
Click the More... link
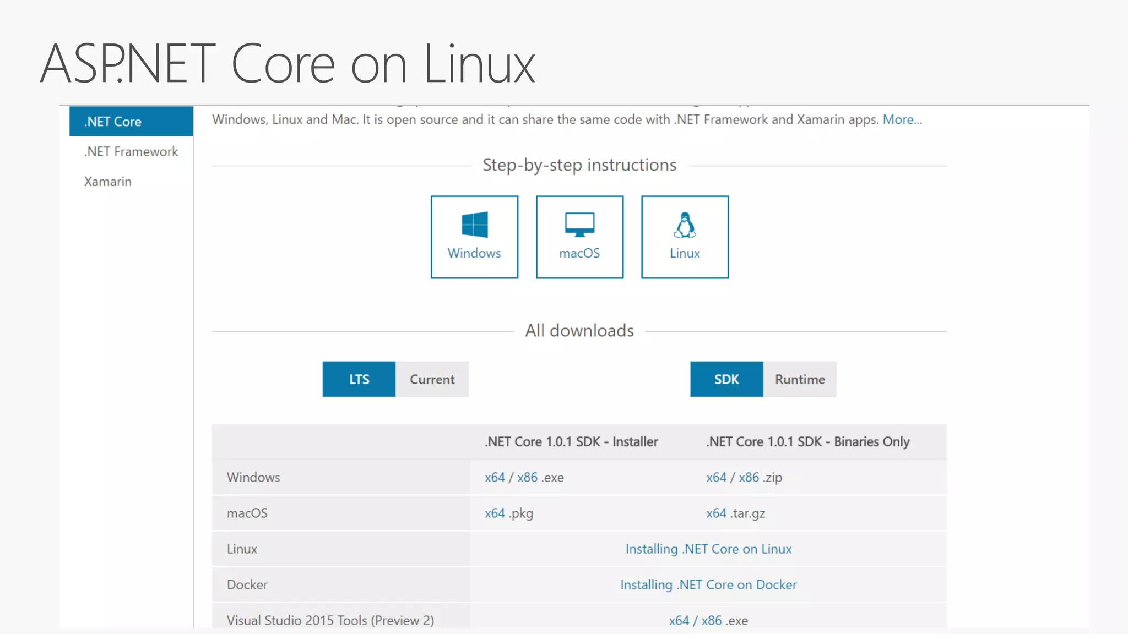click(902, 119)
